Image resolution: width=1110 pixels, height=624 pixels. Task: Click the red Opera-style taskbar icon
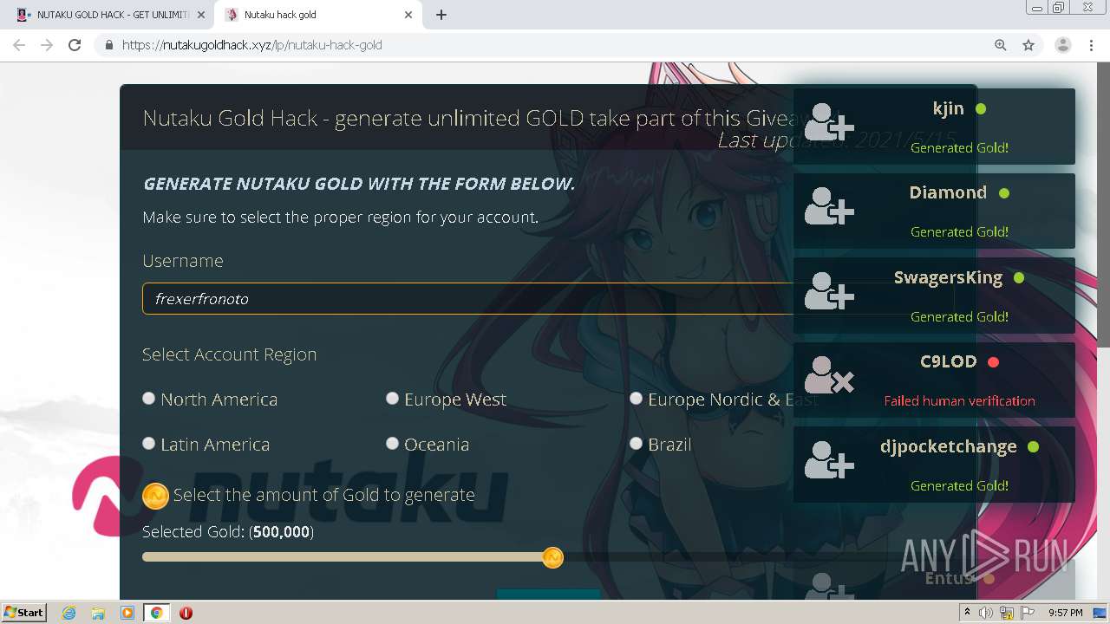click(x=186, y=613)
